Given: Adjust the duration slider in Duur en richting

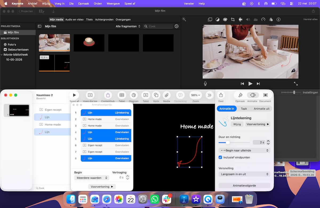Looking at the screenshot, I should (227, 142).
